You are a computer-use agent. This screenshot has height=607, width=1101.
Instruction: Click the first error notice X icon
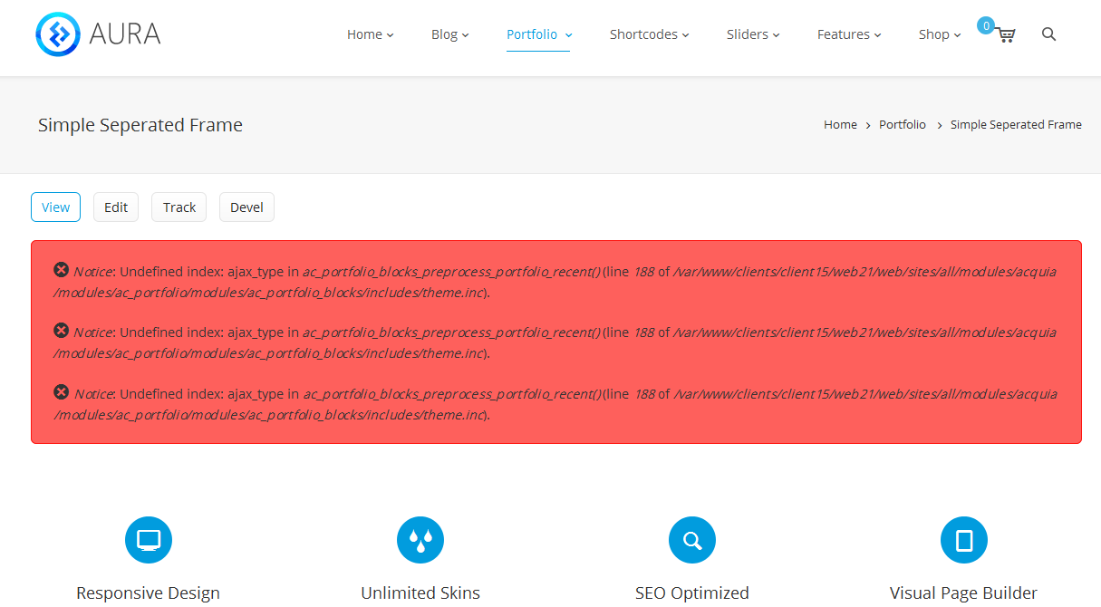coord(62,269)
